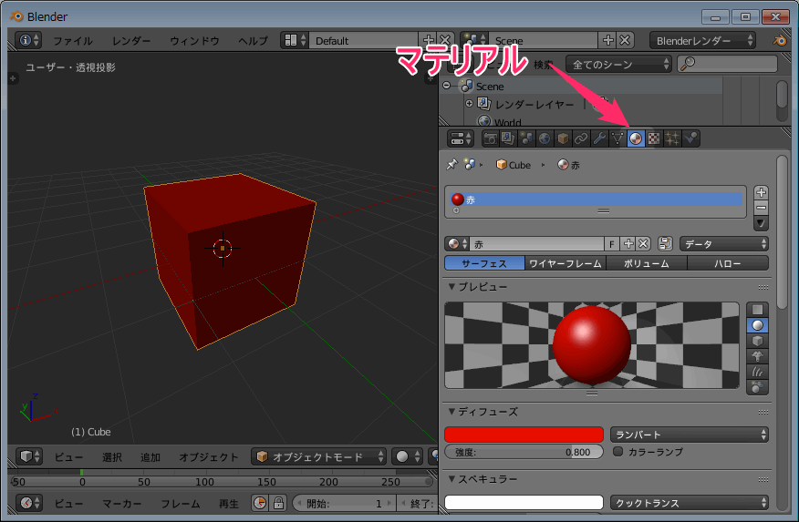Add a new screen layout with plus
Viewport: 799px width, 522px height.
428,40
